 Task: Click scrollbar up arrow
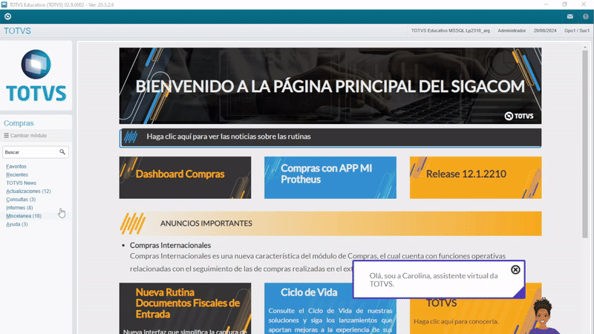585,47
